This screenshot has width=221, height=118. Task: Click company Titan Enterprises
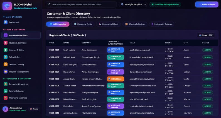click(89, 113)
